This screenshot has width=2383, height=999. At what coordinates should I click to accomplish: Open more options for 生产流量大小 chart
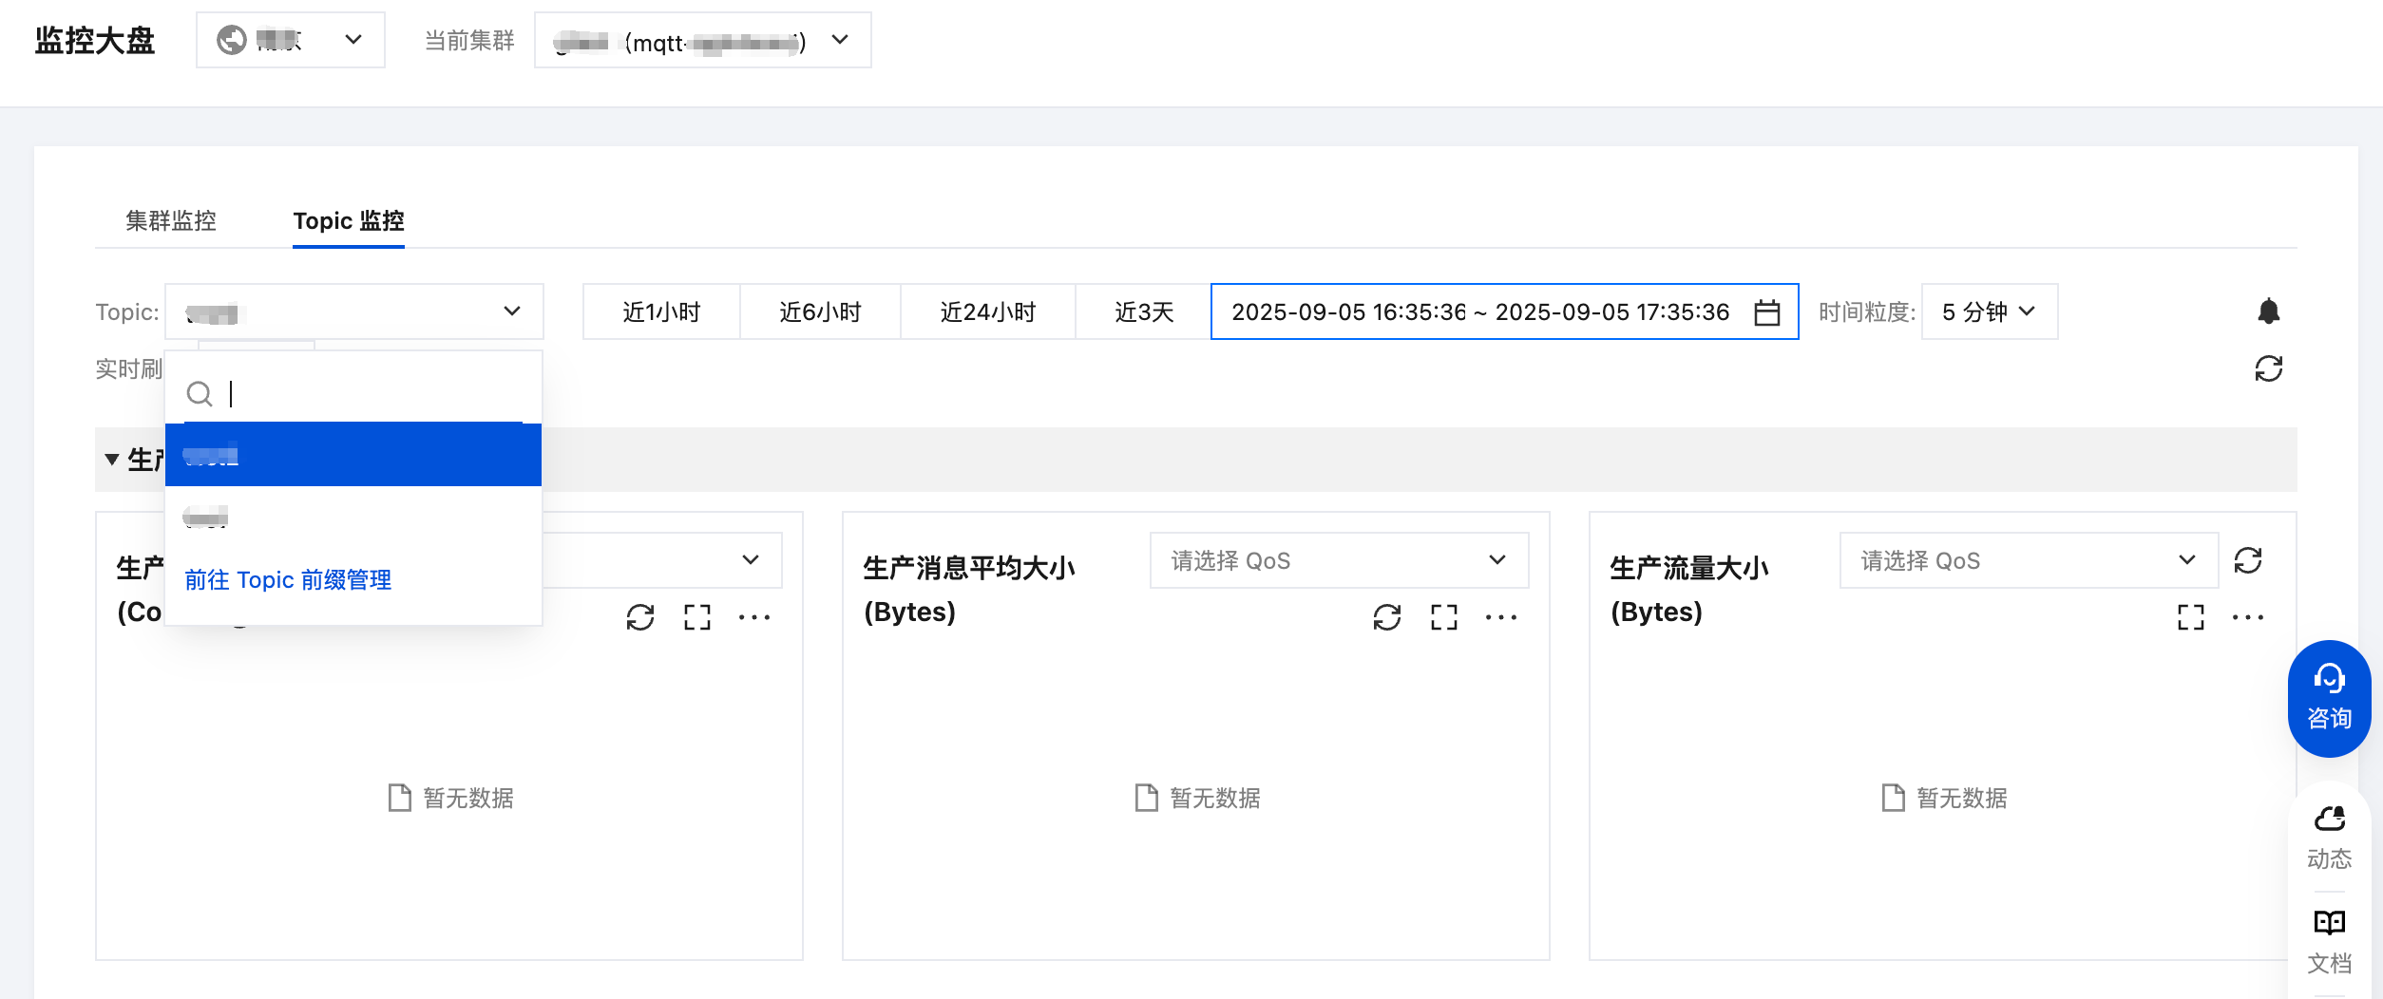coord(2247,617)
